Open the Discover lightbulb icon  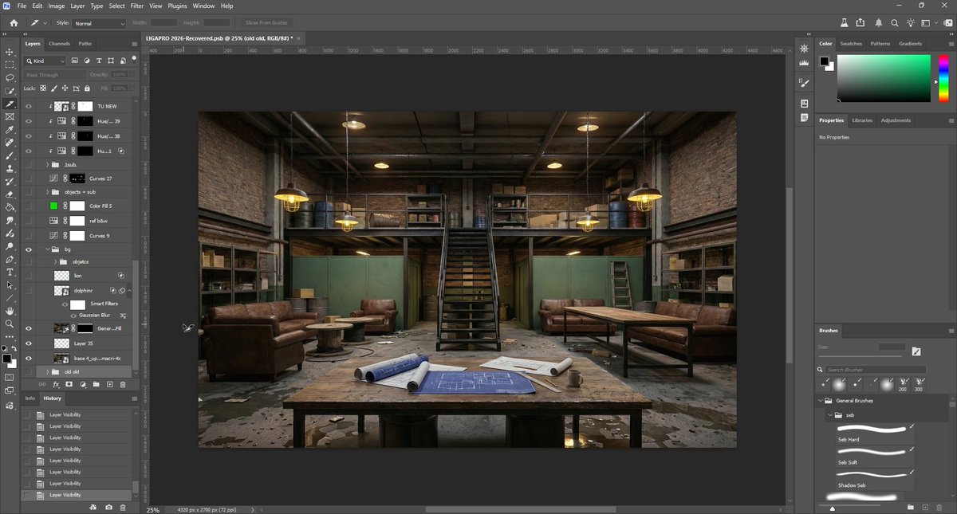coord(912,23)
